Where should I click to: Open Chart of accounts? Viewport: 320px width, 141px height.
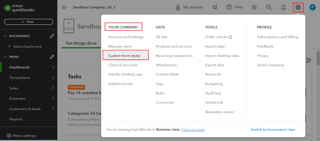(123, 65)
